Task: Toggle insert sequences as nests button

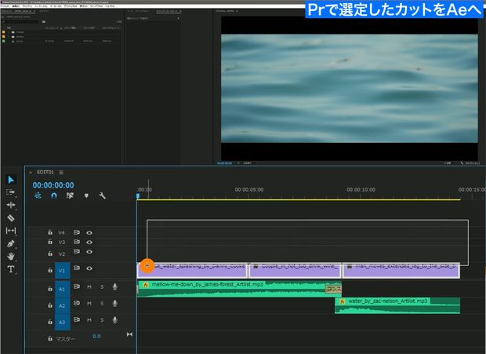Action: tap(38, 195)
